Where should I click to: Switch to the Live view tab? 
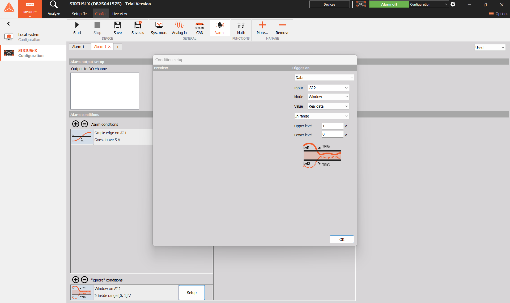point(120,14)
